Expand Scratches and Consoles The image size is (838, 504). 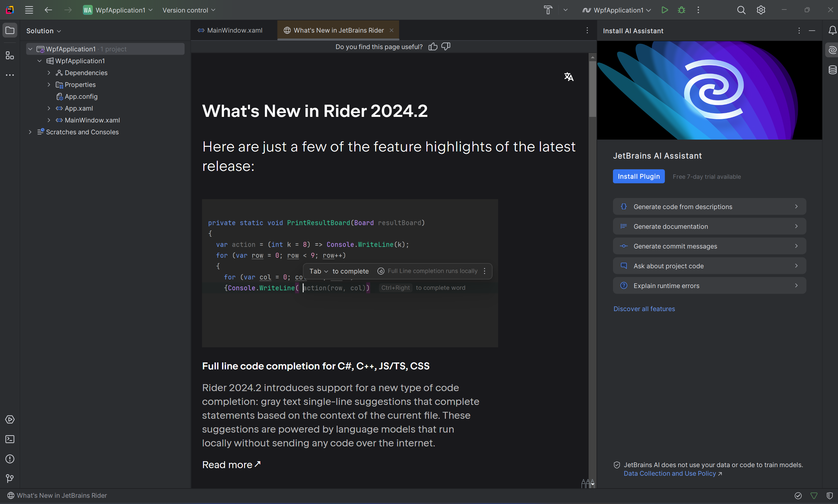[x=30, y=132]
